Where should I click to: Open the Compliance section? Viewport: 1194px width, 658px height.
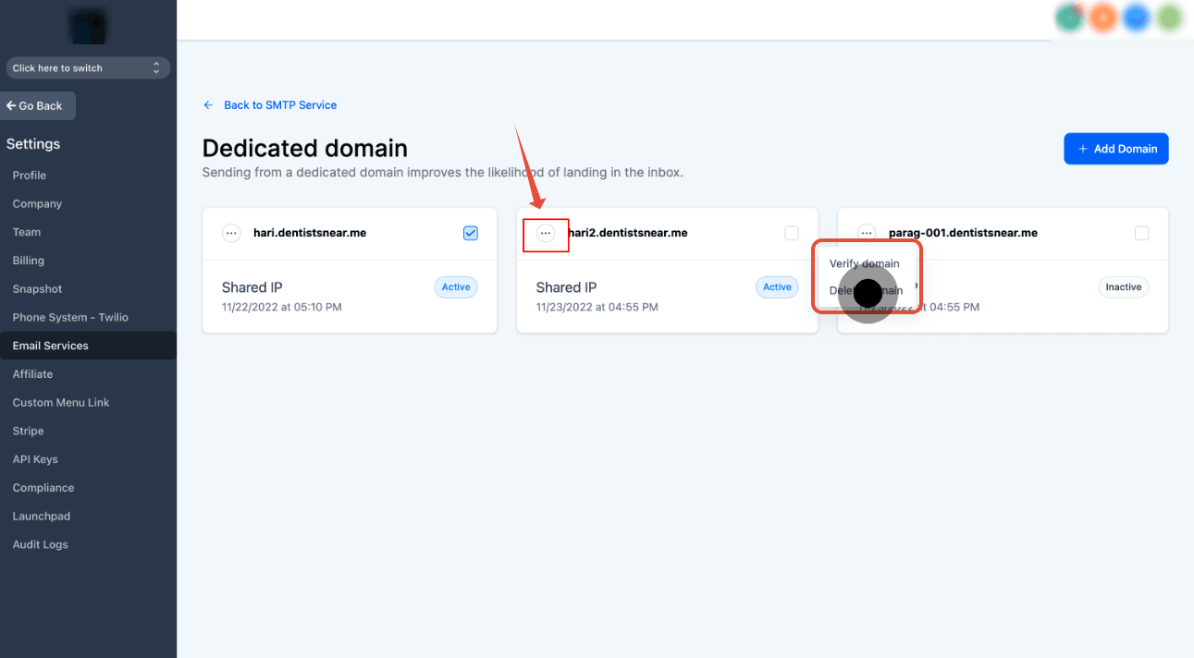tap(43, 488)
